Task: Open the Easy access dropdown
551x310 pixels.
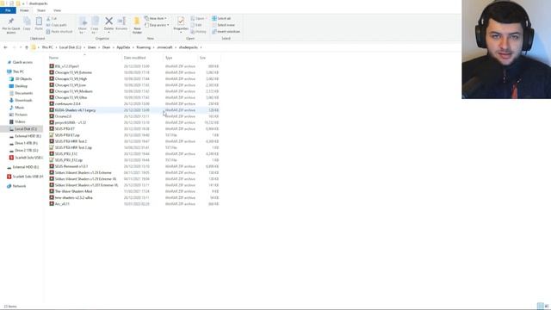Action: click(157, 25)
